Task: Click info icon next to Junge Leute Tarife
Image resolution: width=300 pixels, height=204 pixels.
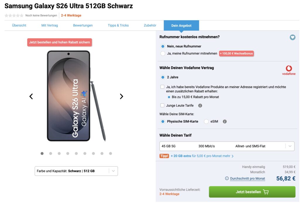Action: (200, 106)
